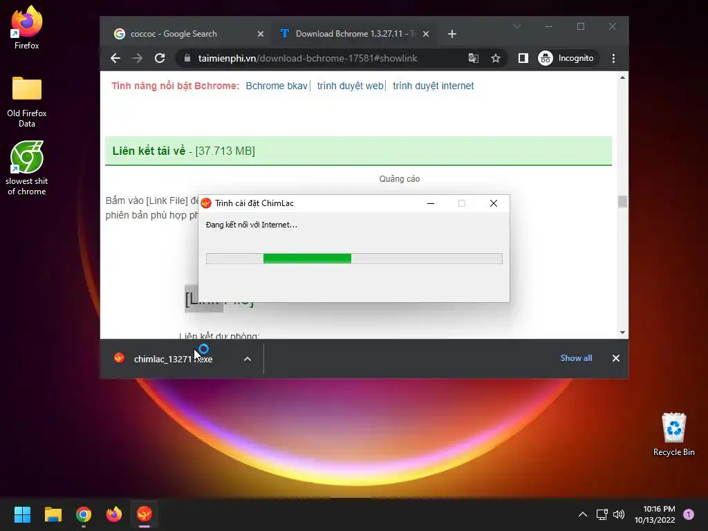Screen dimensions: 708x531
Task: Toggle the browser side panel icon
Action: coord(523,58)
